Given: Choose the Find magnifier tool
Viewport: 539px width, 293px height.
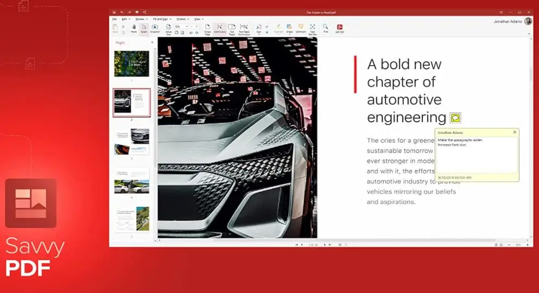Looking at the screenshot, I should tap(326, 28).
